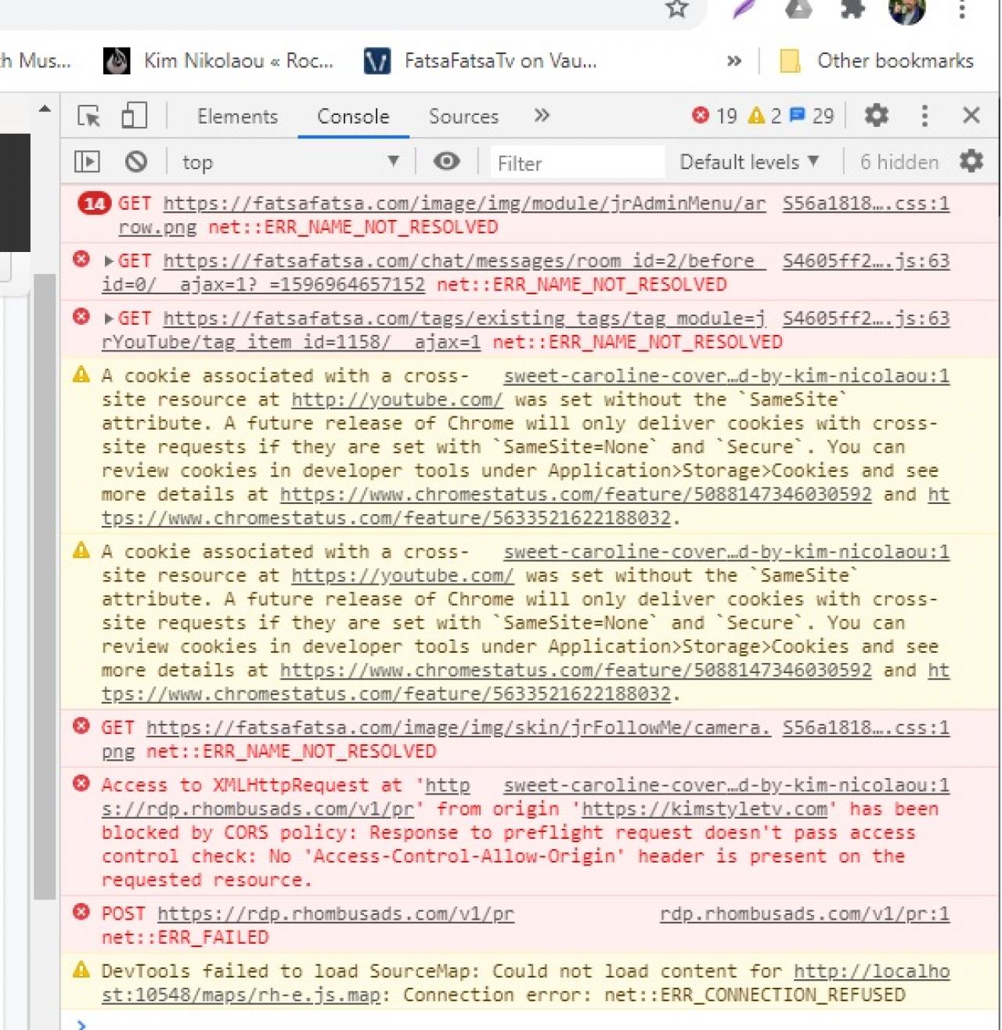Image resolution: width=1002 pixels, height=1030 pixels.
Task: Open the Extensions puzzle piece menu
Action: [852, 9]
